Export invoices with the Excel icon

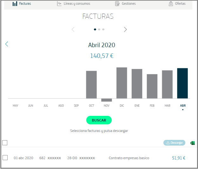[x=192, y=143]
